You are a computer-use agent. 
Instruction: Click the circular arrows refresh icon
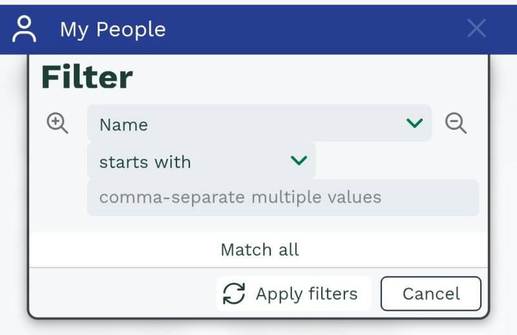coord(234,294)
